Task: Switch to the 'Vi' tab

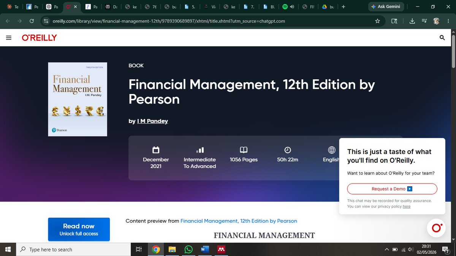Action: [x=211, y=7]
